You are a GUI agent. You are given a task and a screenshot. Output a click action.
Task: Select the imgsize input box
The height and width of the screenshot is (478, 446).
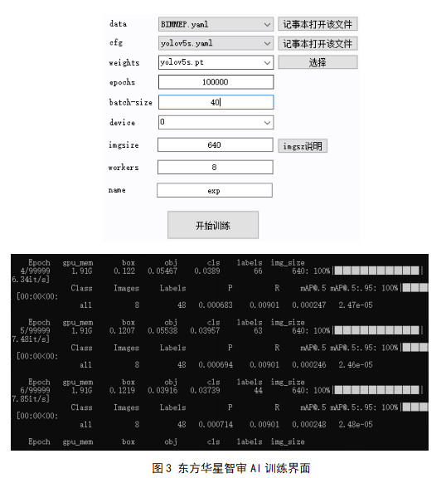click(216, 144)
